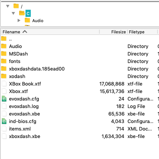This screenshot has width=159, height=159.
Task: Expand the Audio folder in tree
Action: pyautogui.click(x=19, y=20)
